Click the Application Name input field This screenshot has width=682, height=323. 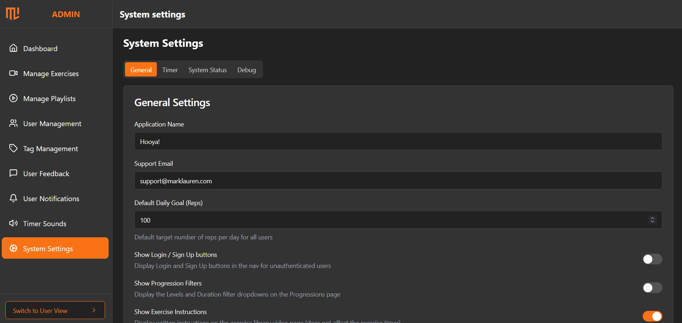(398, 141)
